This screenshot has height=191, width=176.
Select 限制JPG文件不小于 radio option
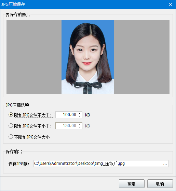click(x=11, y=126)
